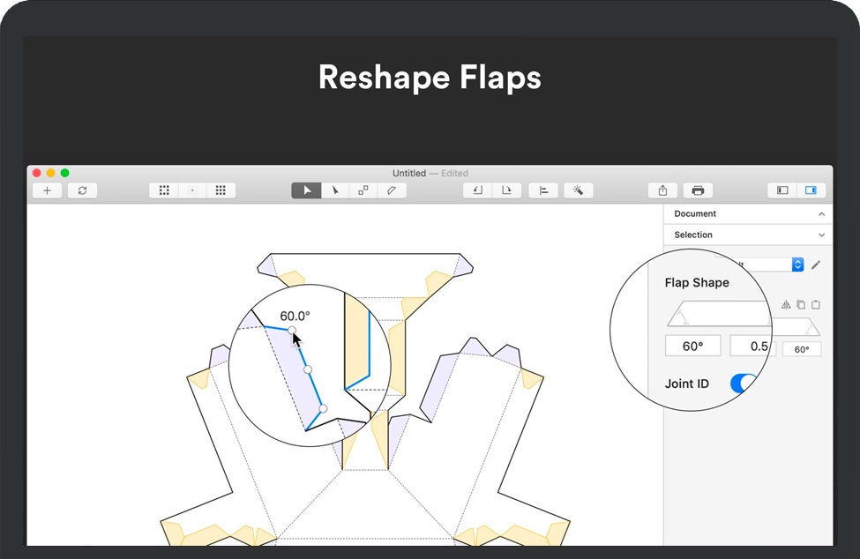Click the printer icon
The height and width of the screenshot is (559, 860).
pyautogui.click(x=698, y=190)
